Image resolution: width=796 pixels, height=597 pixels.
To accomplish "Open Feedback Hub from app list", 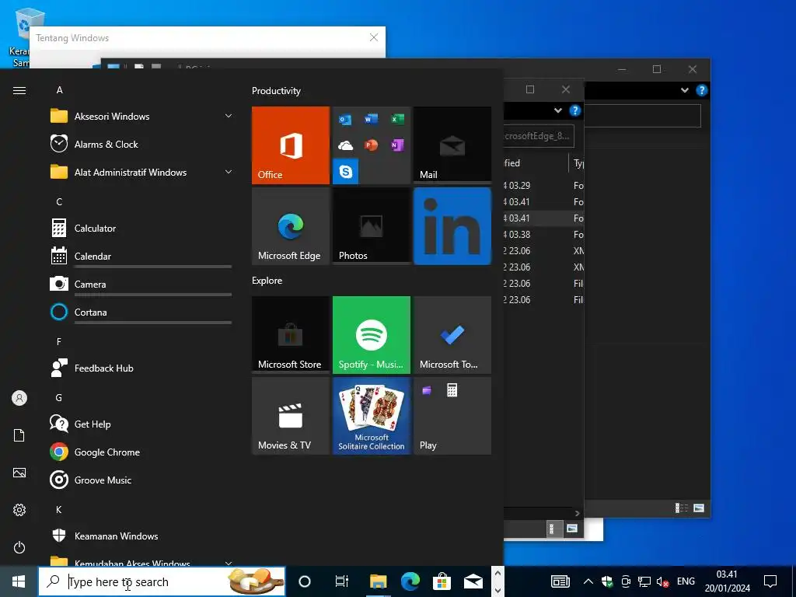I will pos(141,368).
